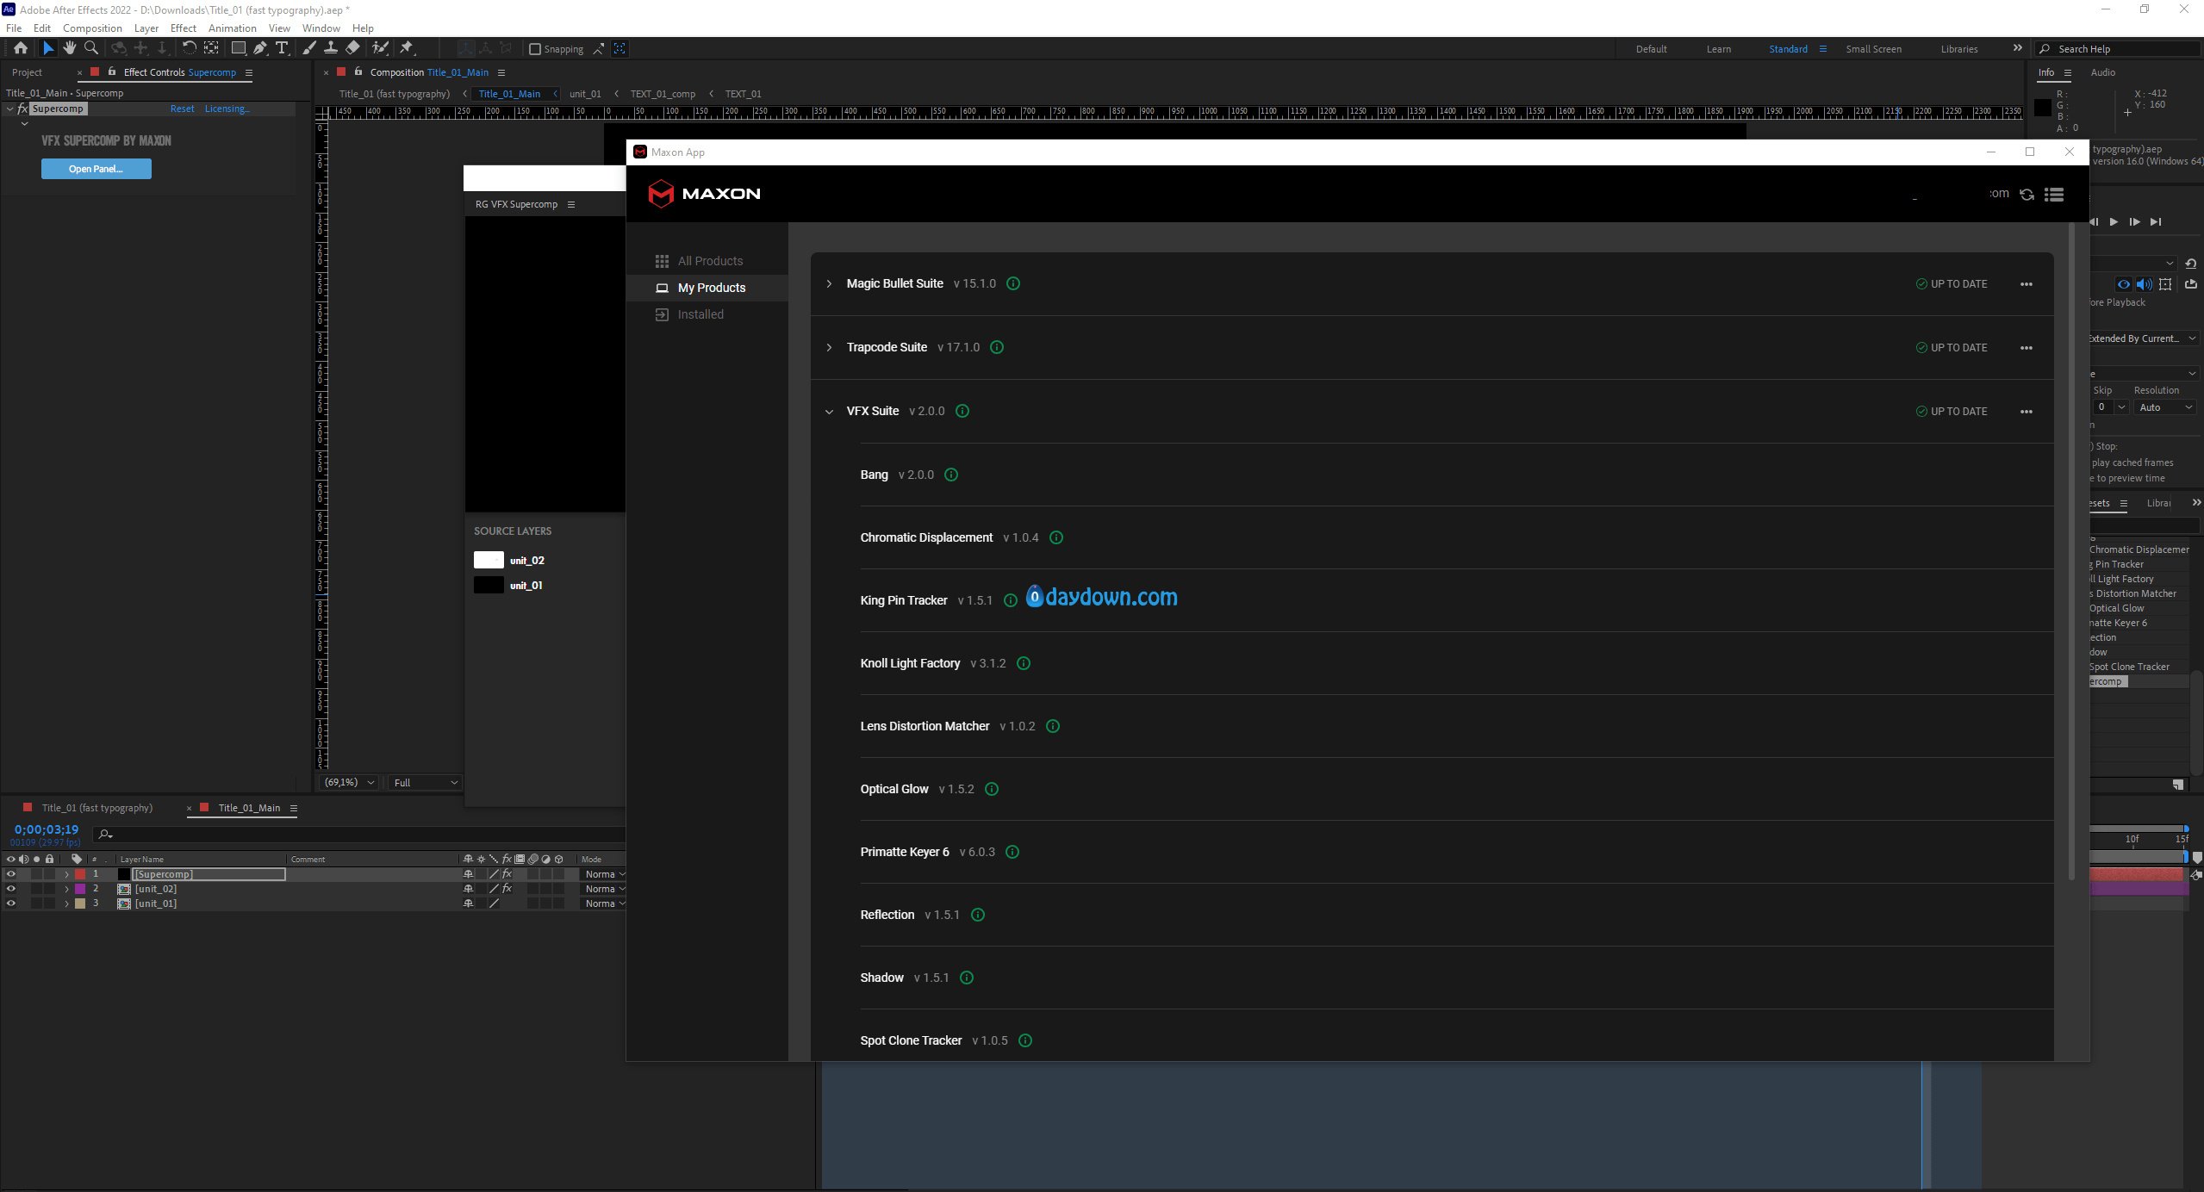Select the Hand tool
This screenshot has height=1192, width=2204.
69,48
